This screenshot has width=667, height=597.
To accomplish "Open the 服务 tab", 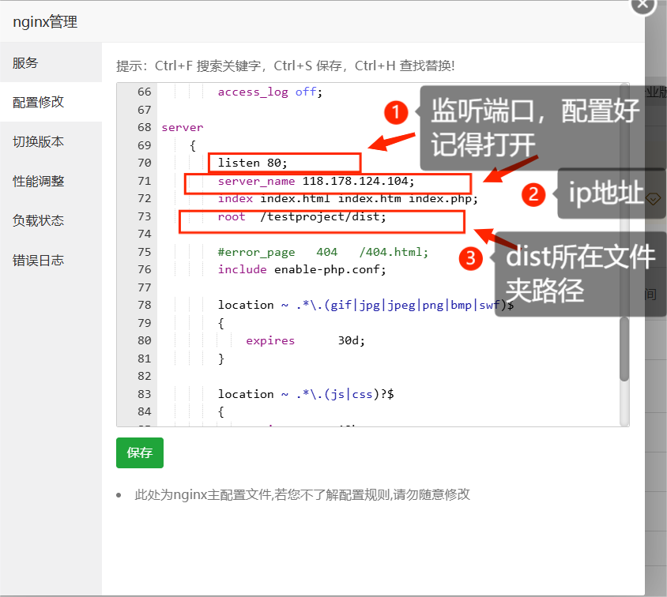I will (x=51, y=62).
